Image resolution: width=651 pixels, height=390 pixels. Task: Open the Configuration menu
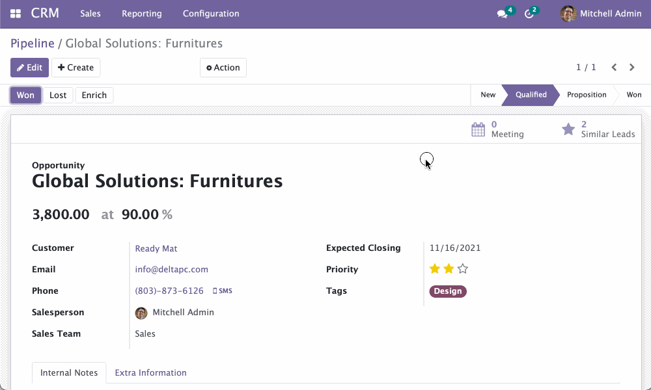pyautogui.click(x=211, y=14)
